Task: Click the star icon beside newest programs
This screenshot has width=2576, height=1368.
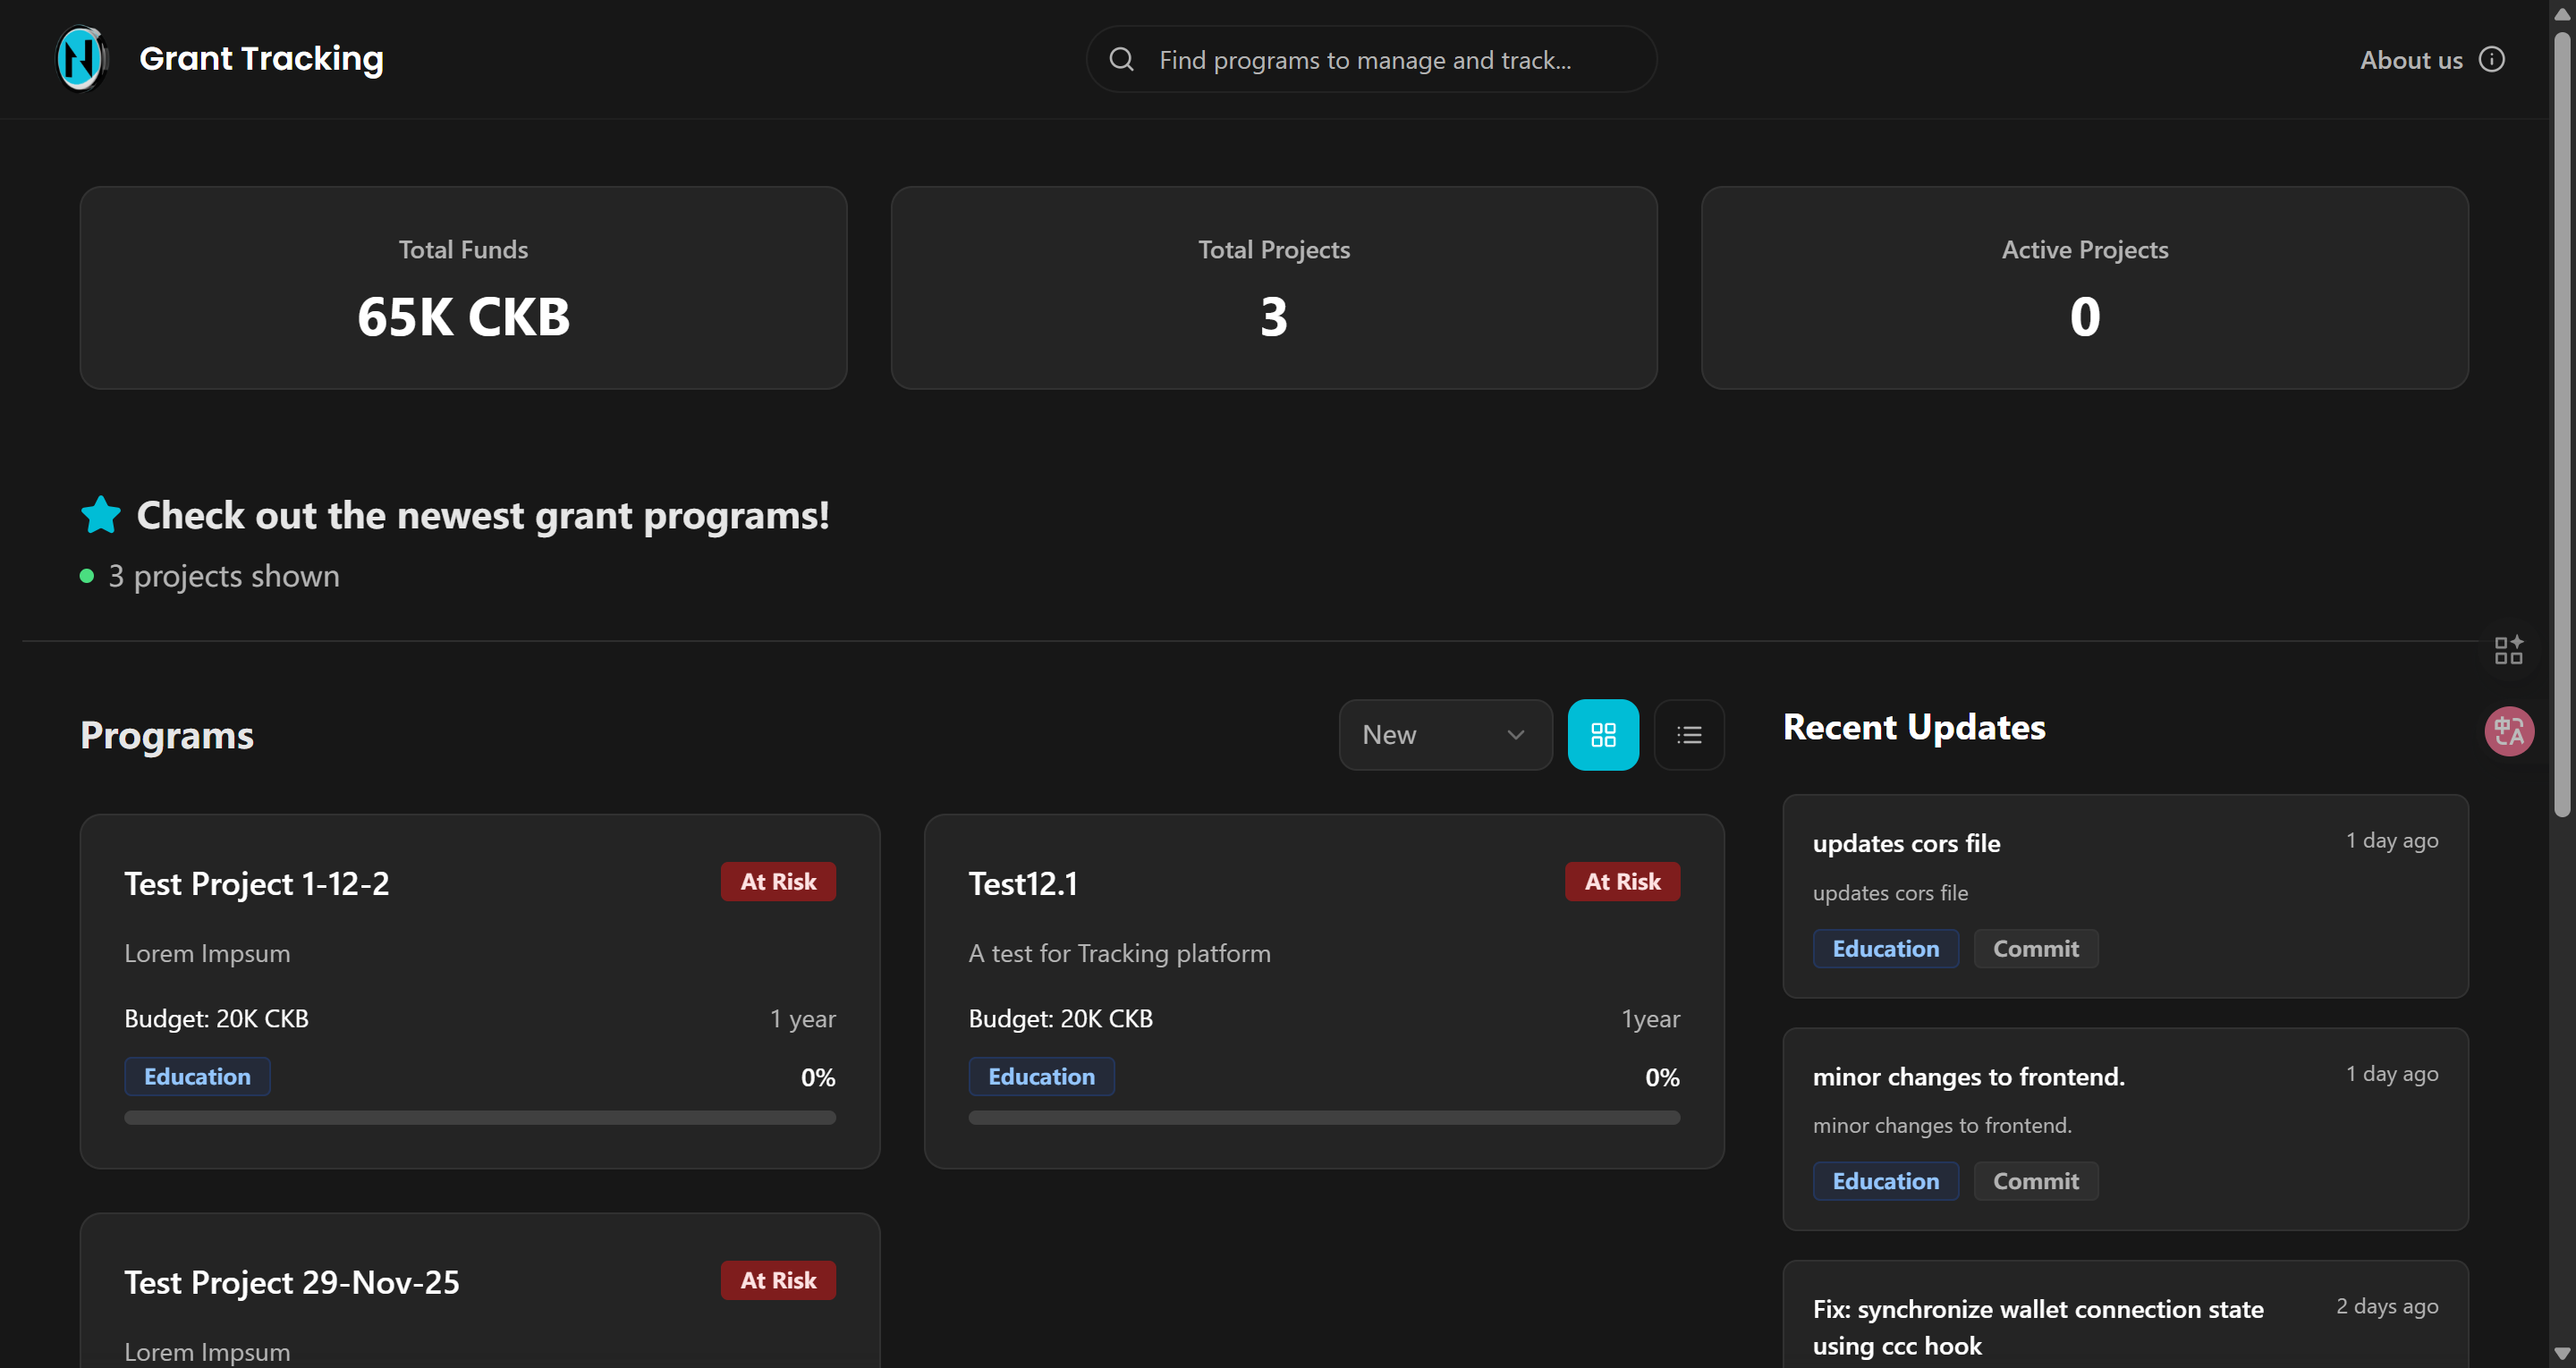Action: click(x=100, y=515)
